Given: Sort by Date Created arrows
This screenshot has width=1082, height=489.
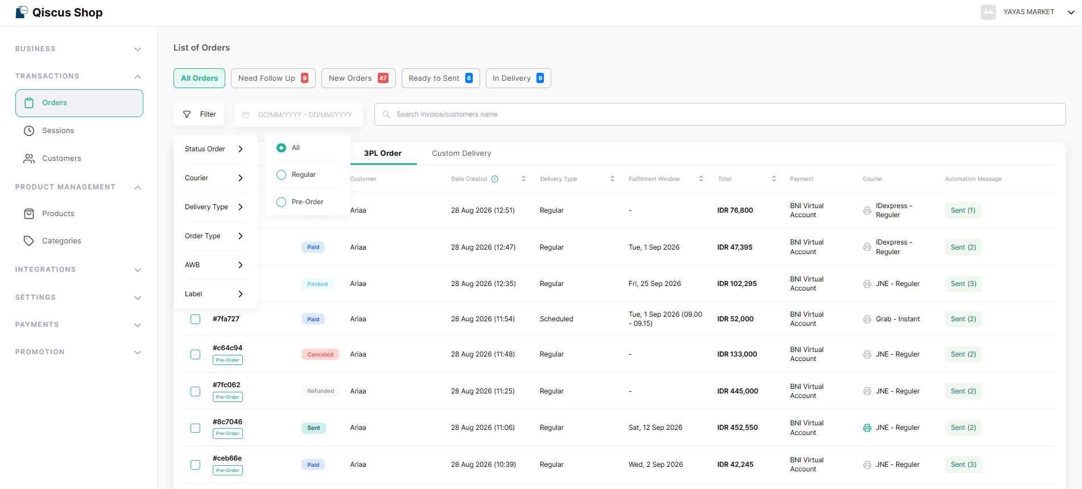Looking at the screenshot, I should pos(523,179).
